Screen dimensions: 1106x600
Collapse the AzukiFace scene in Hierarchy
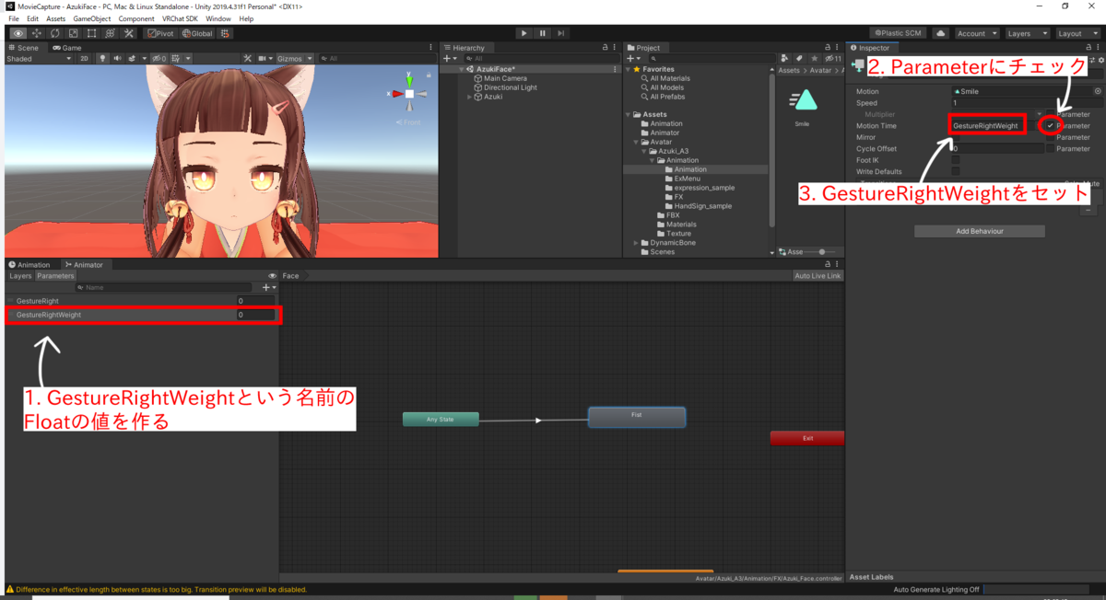(x=460, y=69)
